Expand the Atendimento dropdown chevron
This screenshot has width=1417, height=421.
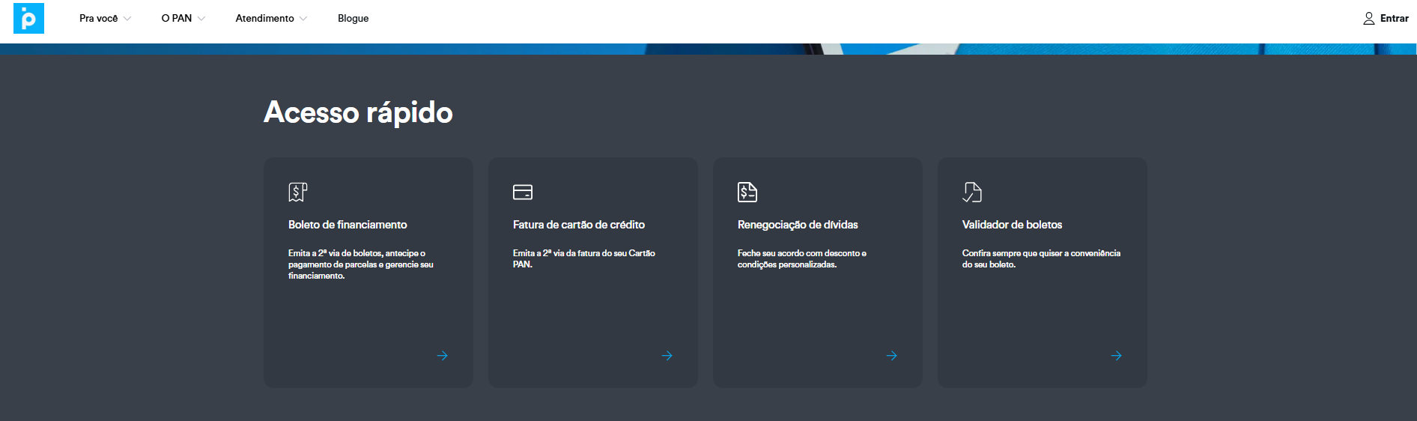[x=303, y=19]
